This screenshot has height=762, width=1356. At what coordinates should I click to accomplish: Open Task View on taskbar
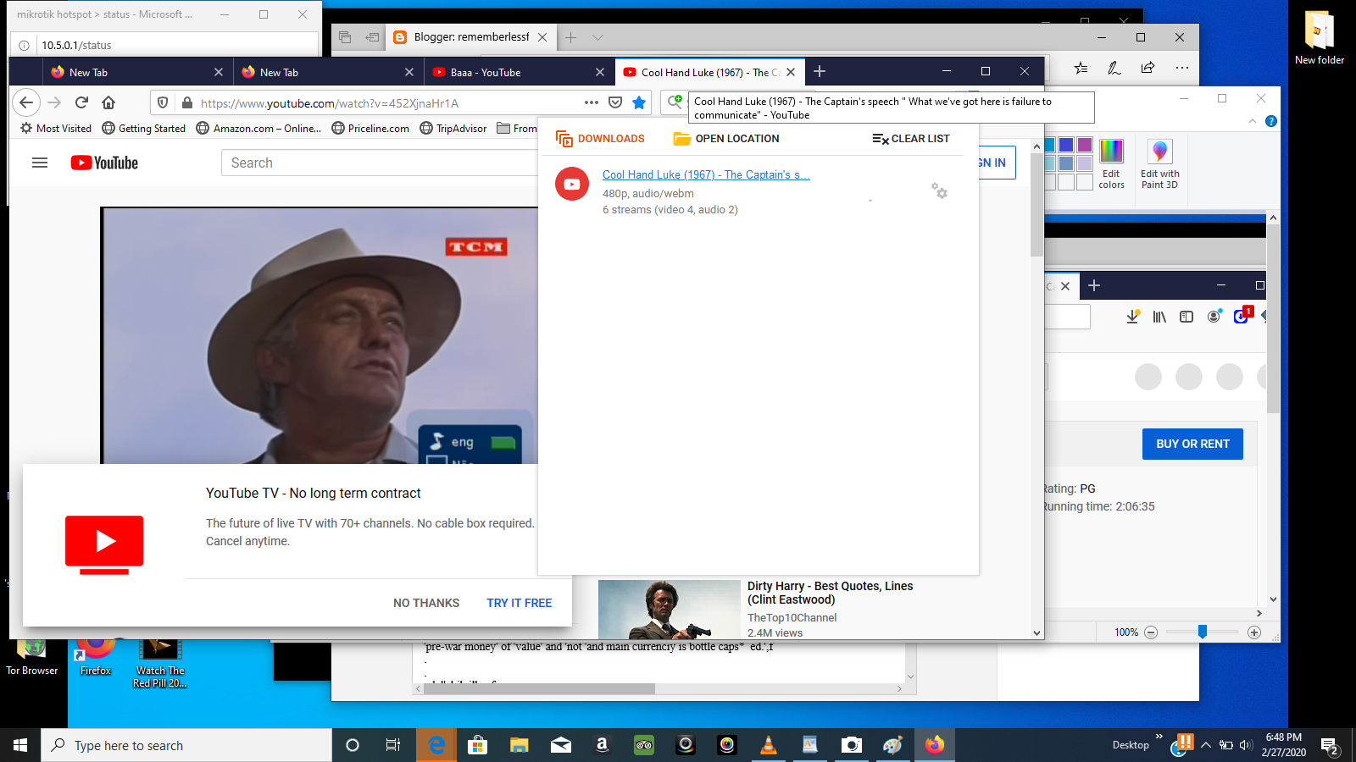[x=393, y=745]
